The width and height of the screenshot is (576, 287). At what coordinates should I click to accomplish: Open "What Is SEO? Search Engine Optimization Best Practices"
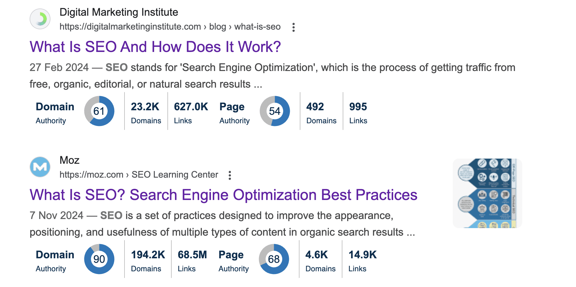[x=223, y=195]
